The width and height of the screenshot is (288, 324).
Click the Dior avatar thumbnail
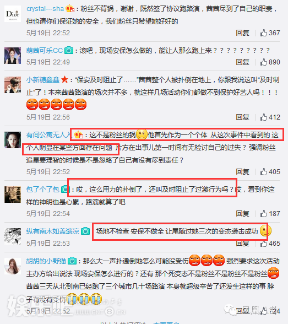(13, 14)
